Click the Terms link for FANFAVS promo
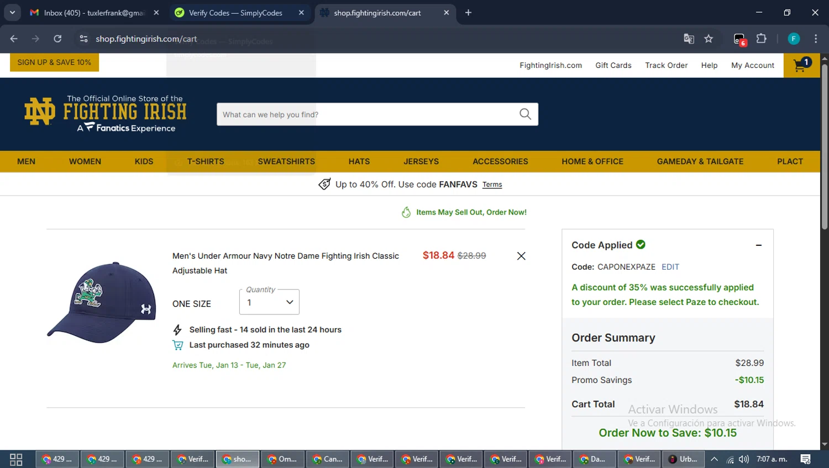The image size is (829, 468). point(492,185)
